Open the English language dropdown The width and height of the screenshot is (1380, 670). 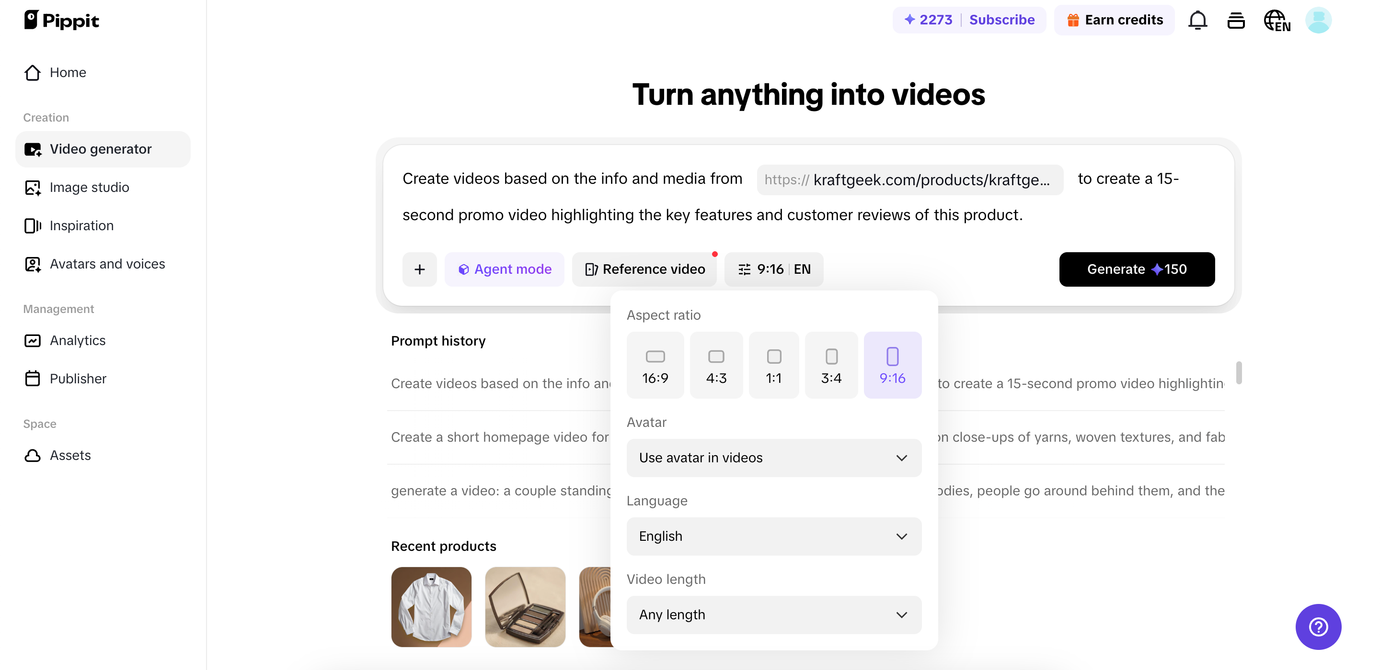pyautogui.click(x=773, y=536)
